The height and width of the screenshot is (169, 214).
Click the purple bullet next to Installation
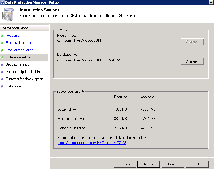[2, 86]
